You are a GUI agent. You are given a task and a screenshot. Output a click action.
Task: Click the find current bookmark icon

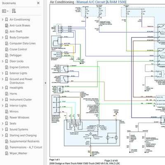point(14,11)
